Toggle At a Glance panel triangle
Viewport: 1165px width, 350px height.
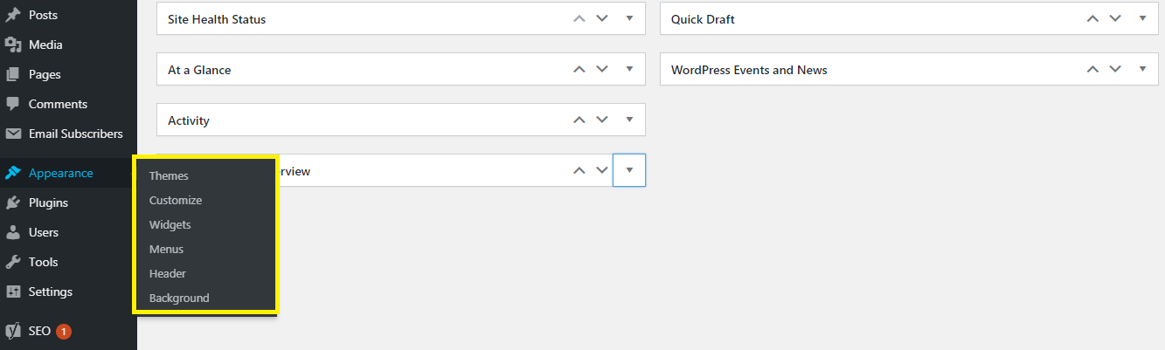(x=629, y=69)
